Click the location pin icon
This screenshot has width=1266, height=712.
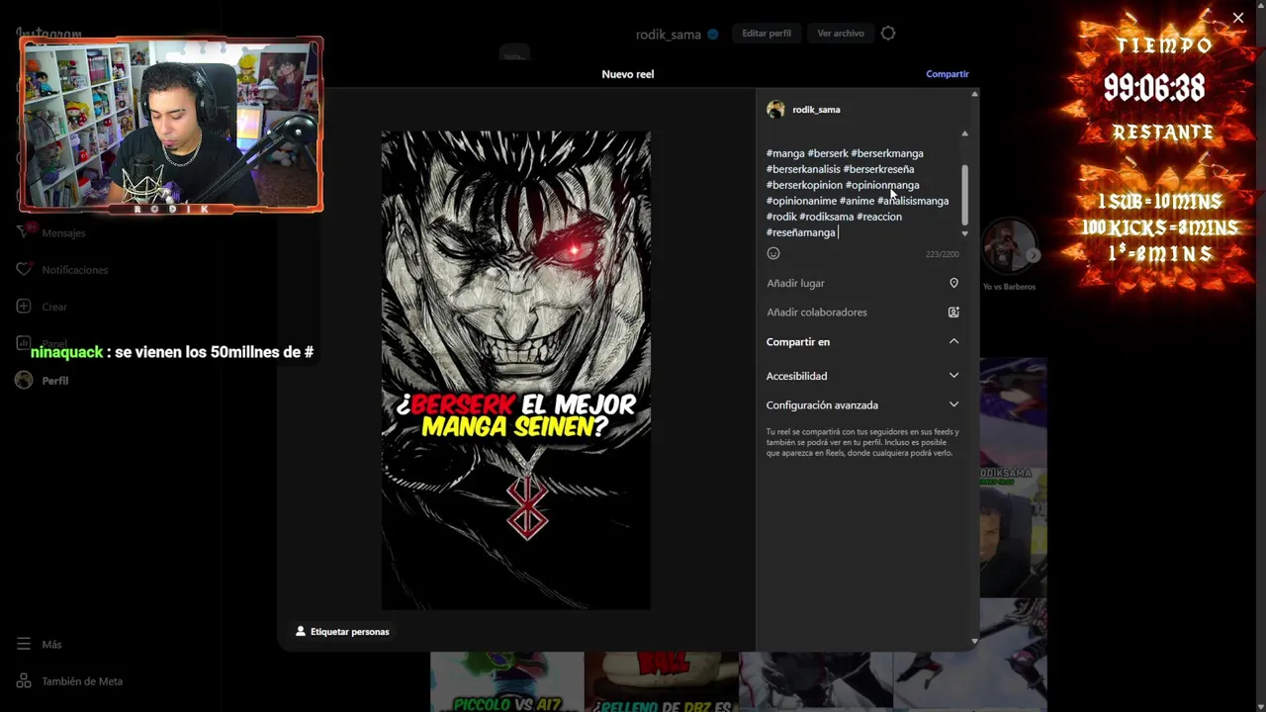pos(953,283)
